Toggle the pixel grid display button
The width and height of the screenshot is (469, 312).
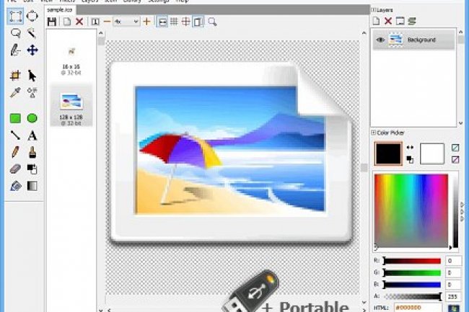click(174, 22)
